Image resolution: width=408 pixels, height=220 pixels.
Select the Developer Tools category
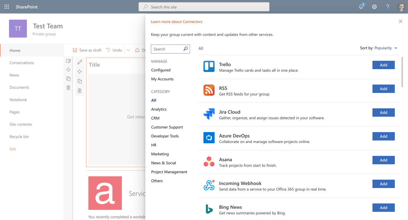point(165,136)
